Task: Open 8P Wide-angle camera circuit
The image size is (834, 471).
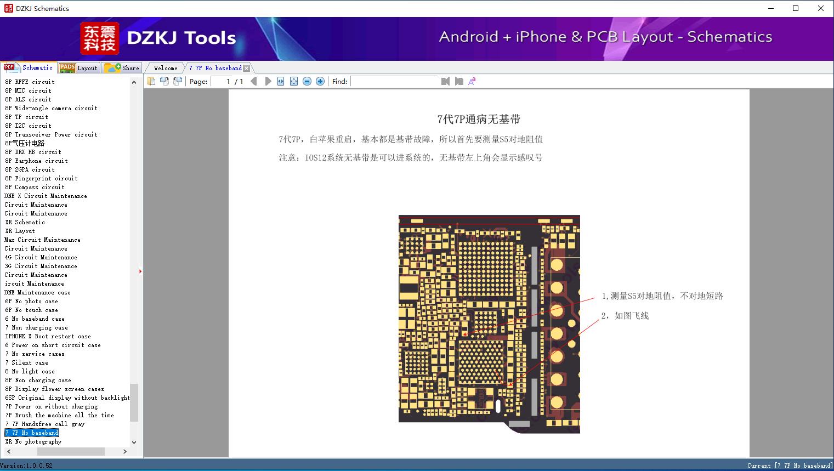Action: pyautogui.click(x=51, y=108)
